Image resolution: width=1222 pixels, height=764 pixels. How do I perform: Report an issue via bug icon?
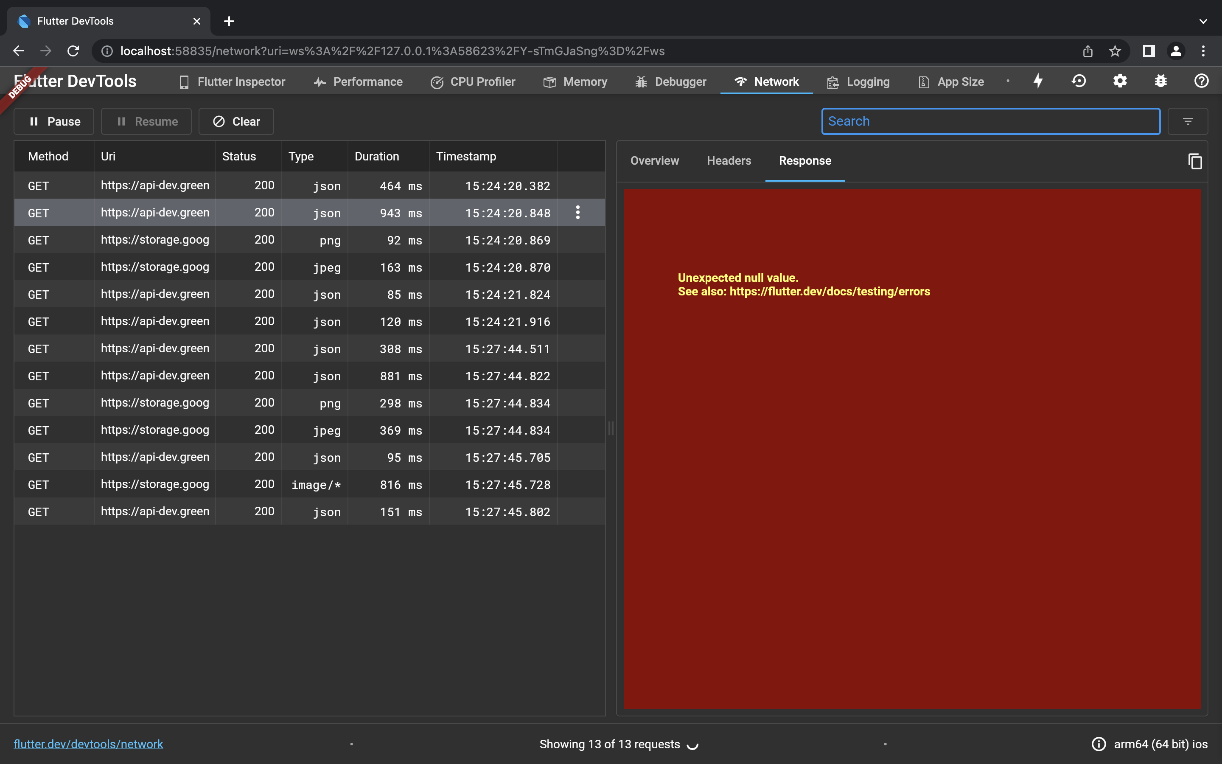pos(1161,81)
